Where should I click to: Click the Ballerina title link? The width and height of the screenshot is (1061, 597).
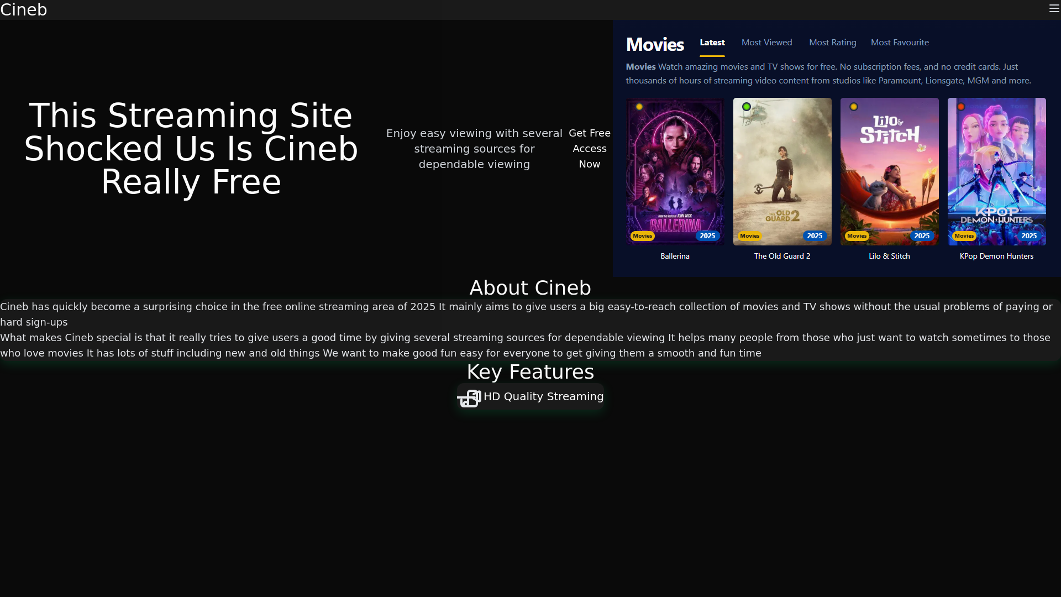[x=675, y=256]
